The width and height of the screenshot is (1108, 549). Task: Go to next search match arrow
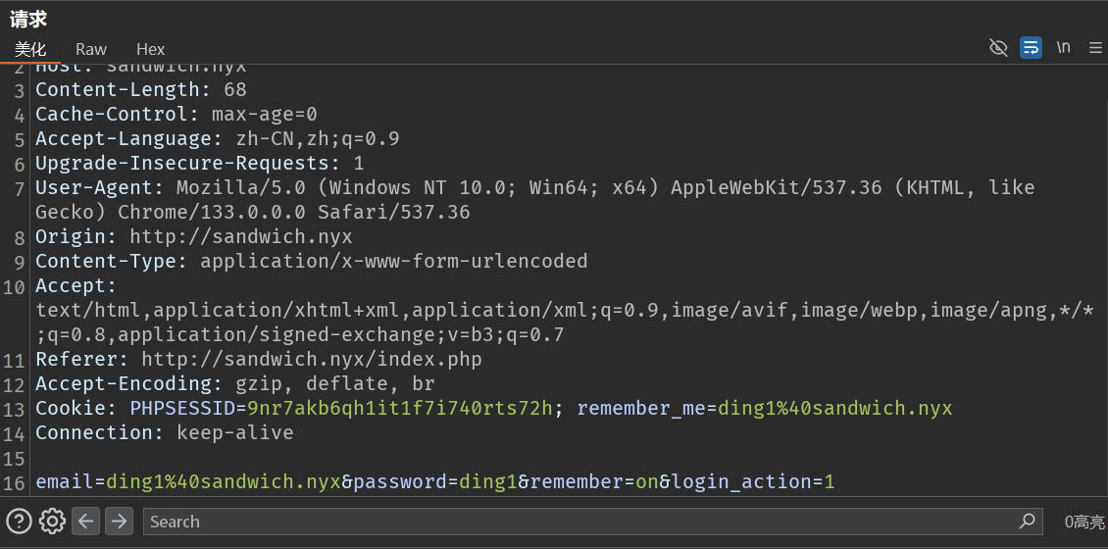tap(119, 521)
